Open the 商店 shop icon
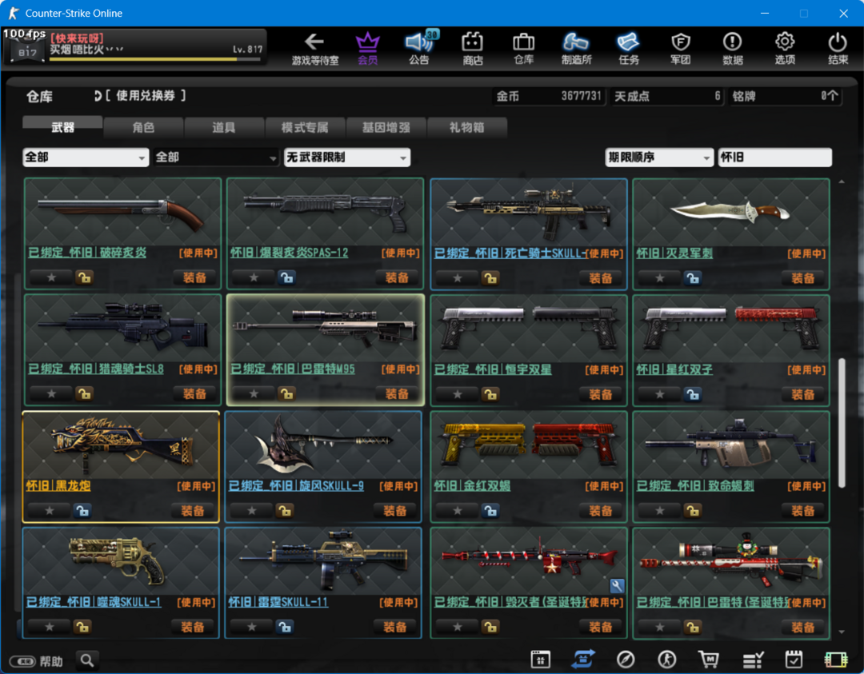The width and height of the screenshot is (864, 674). 472,49
